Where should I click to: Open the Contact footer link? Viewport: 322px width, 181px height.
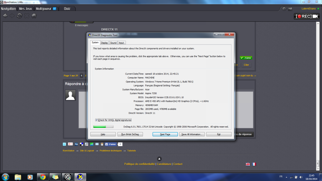[178, 164]
